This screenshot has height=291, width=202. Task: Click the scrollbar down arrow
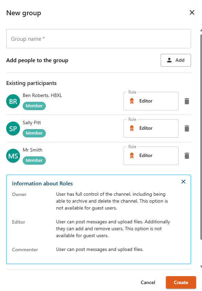tap(201, 267)
